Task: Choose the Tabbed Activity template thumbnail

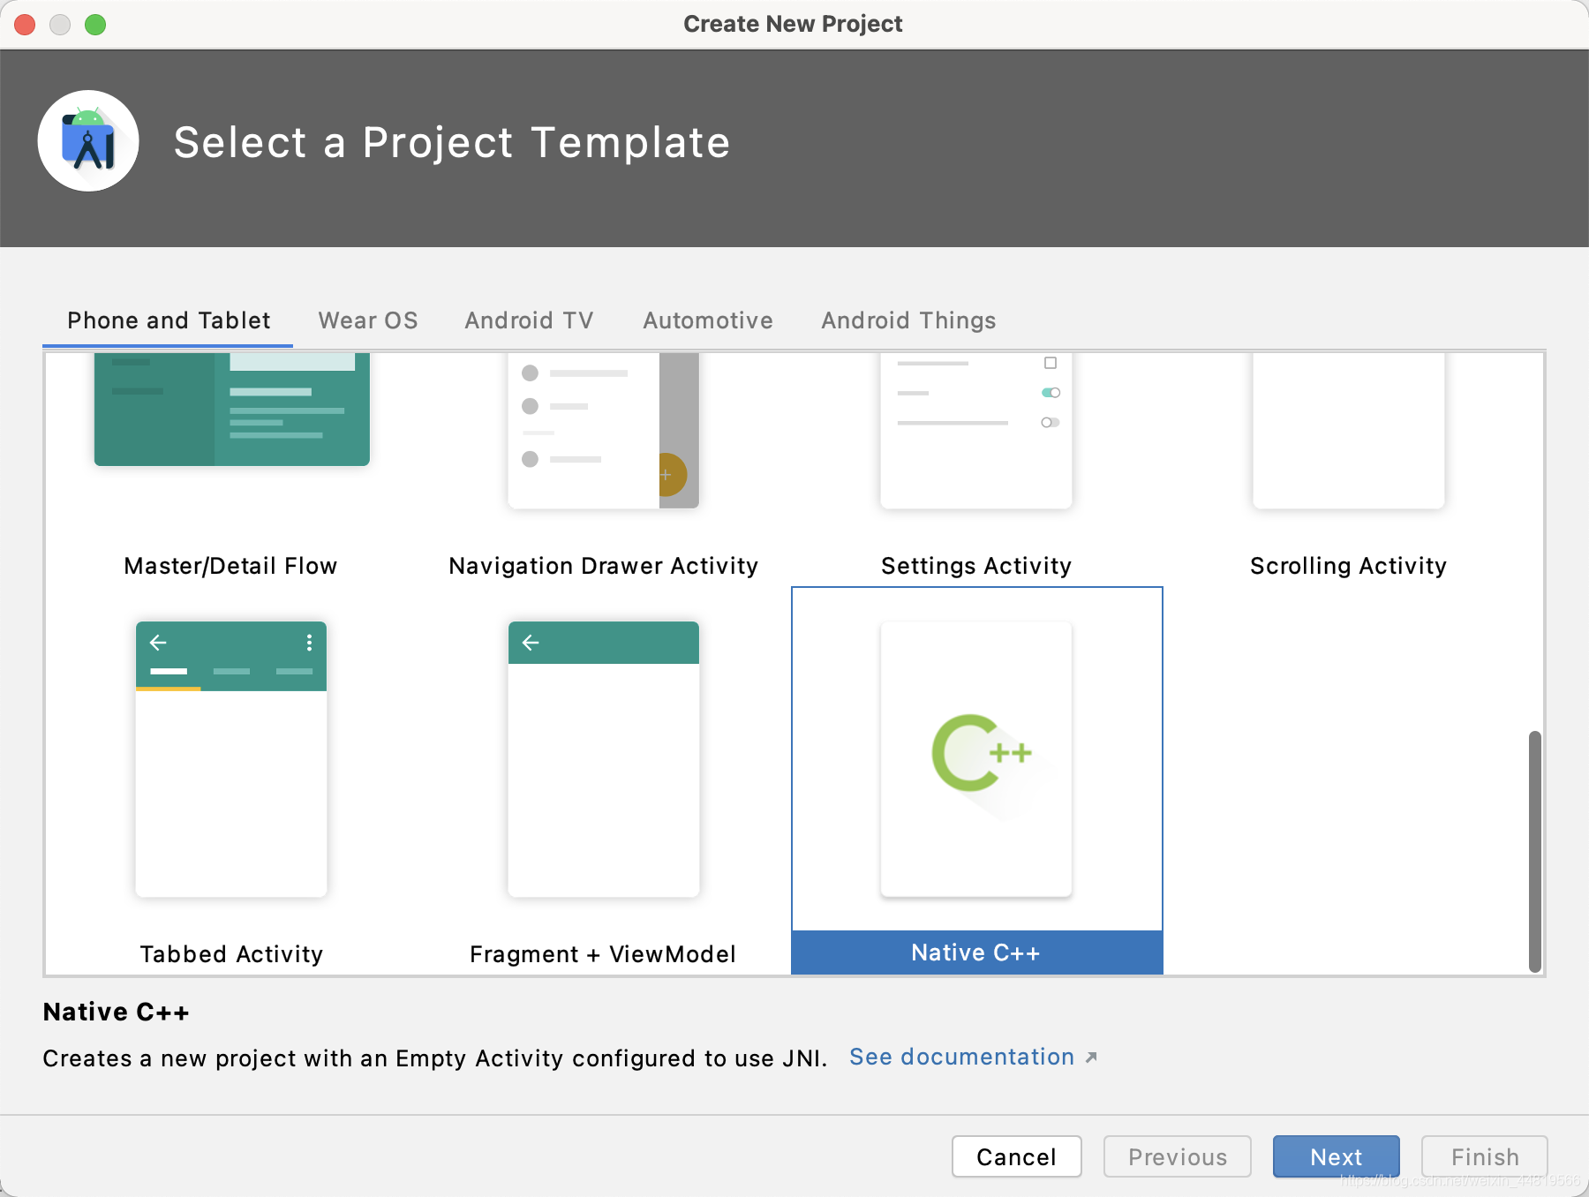Action: (231, 759)
